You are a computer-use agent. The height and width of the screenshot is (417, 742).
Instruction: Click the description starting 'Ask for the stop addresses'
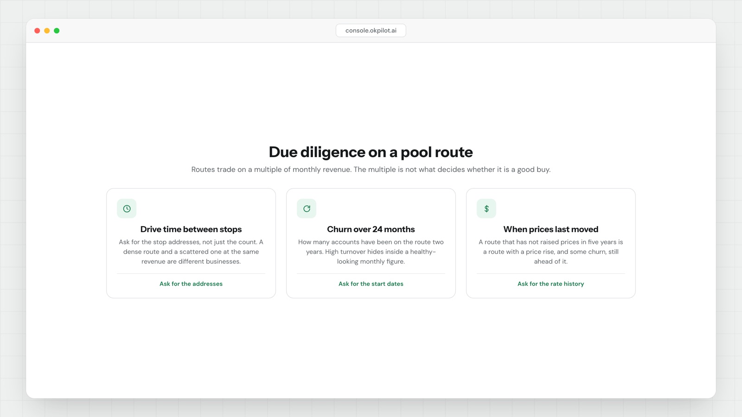click(191, 252)
